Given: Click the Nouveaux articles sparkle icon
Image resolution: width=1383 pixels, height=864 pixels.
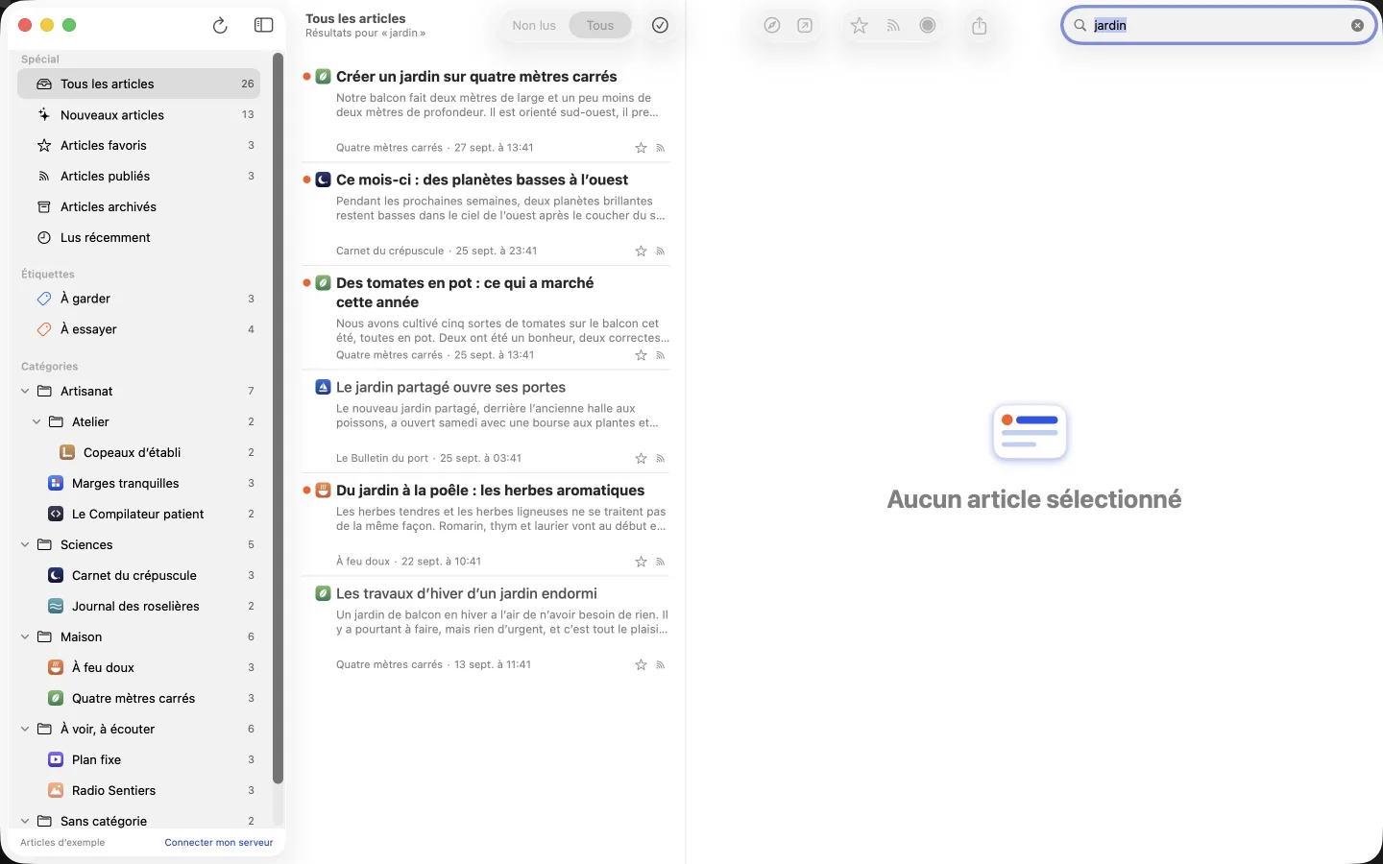Looking at the screenshot, I should [x=44, y=114].
